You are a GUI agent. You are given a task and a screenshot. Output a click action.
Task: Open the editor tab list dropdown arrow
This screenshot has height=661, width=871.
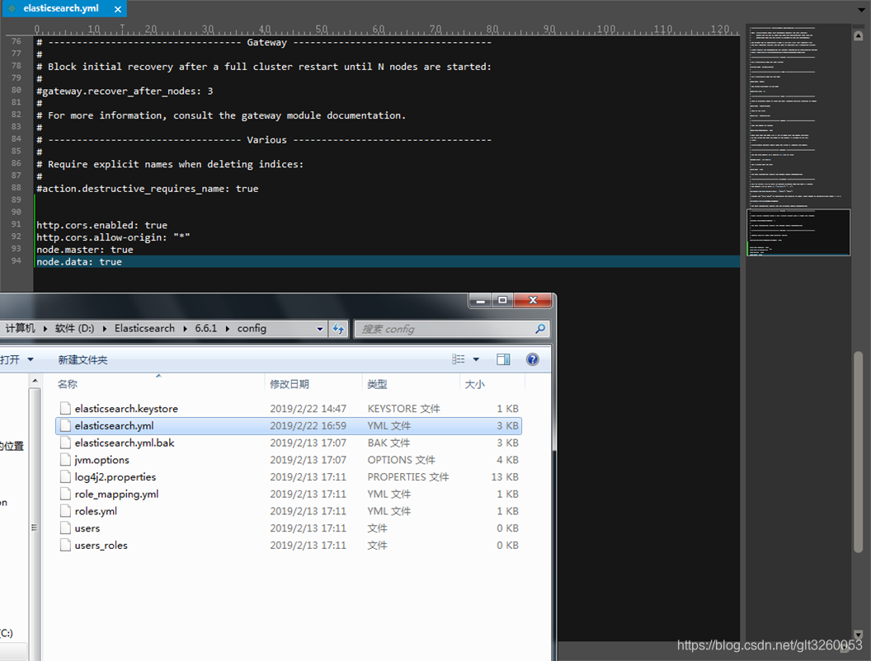click(862, 9)
